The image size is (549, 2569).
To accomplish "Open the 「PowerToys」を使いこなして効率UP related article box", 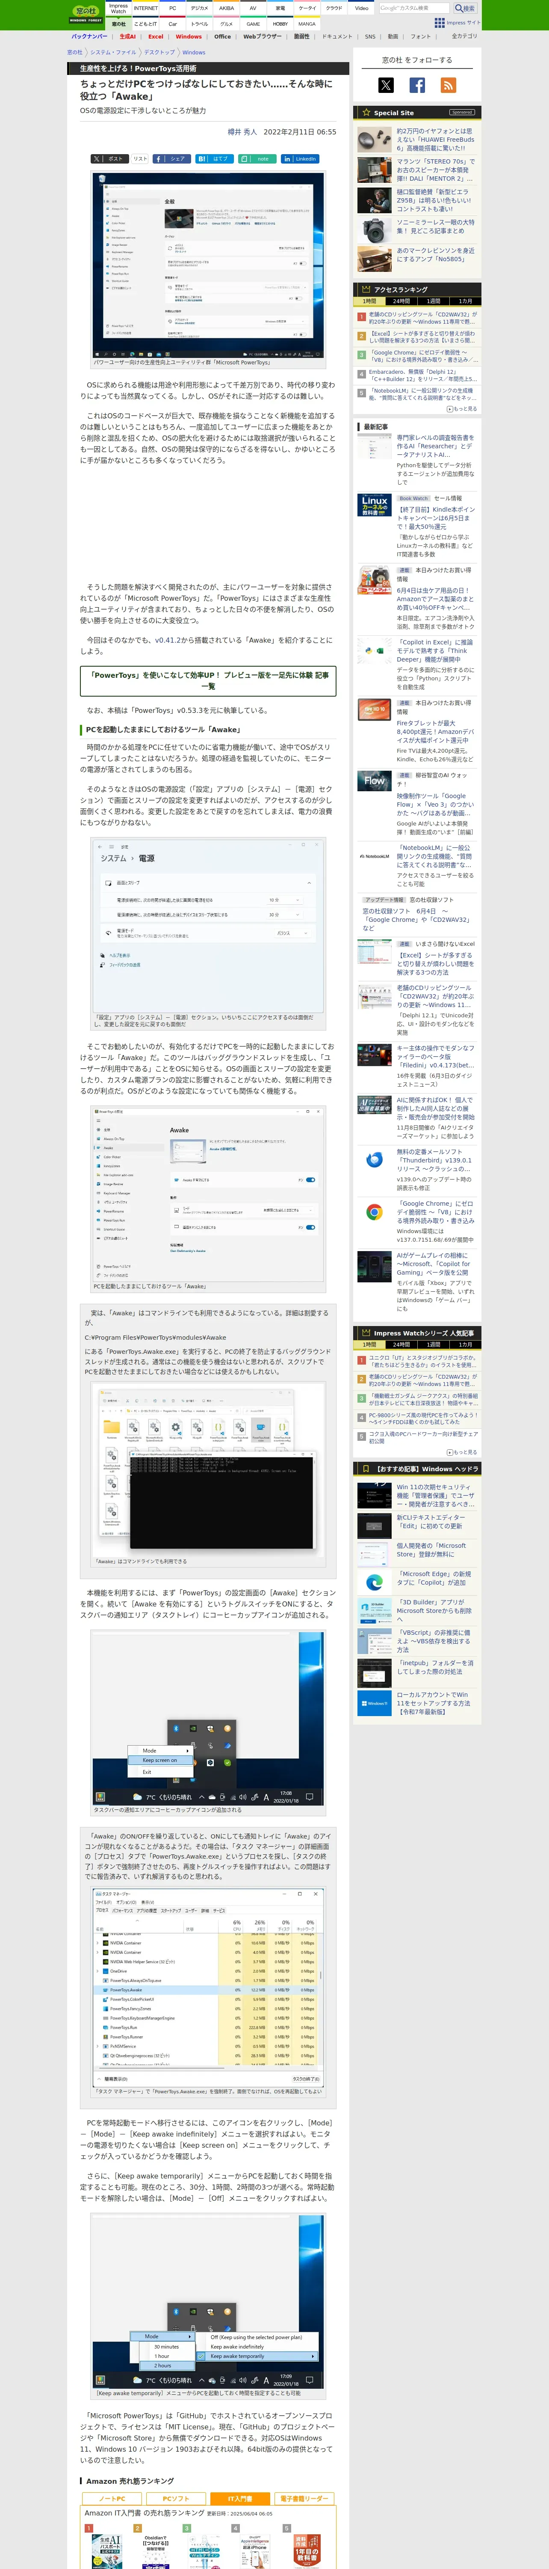I will pyautogui.click(x=208, y=681).
